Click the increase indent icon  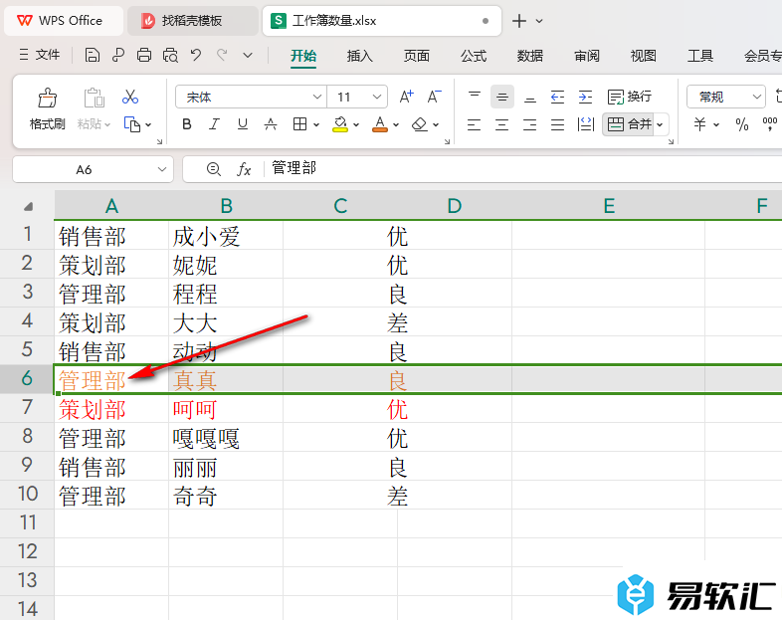click(585, 97)
